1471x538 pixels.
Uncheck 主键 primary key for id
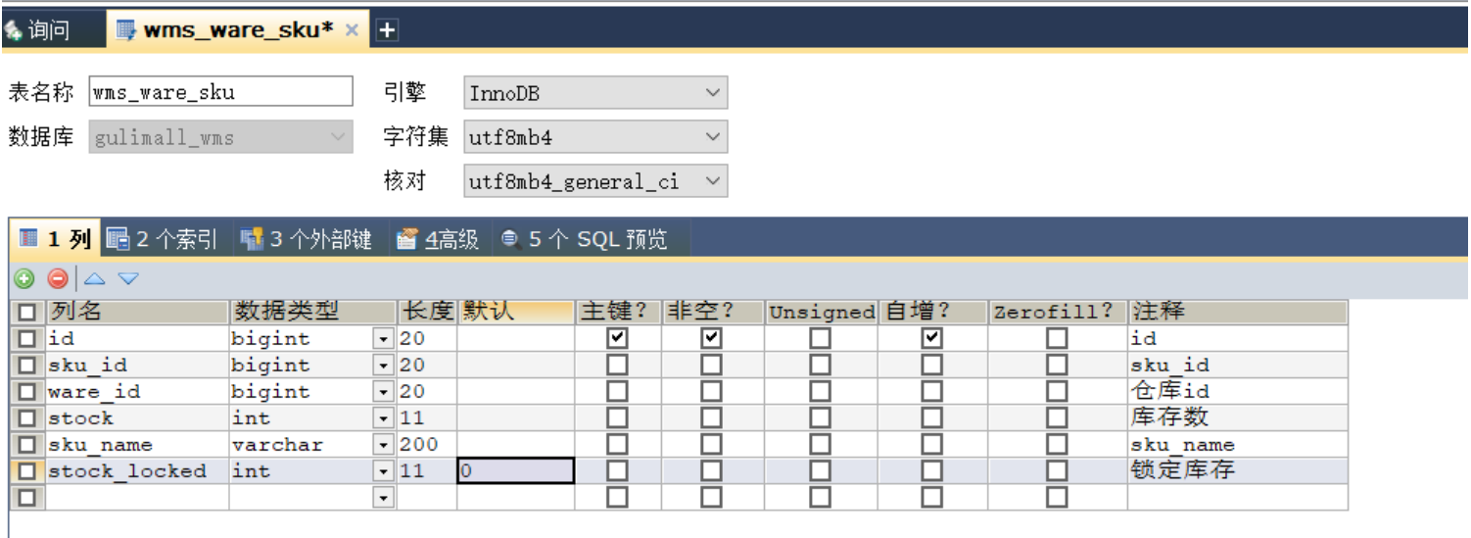[x=617, y=338]
